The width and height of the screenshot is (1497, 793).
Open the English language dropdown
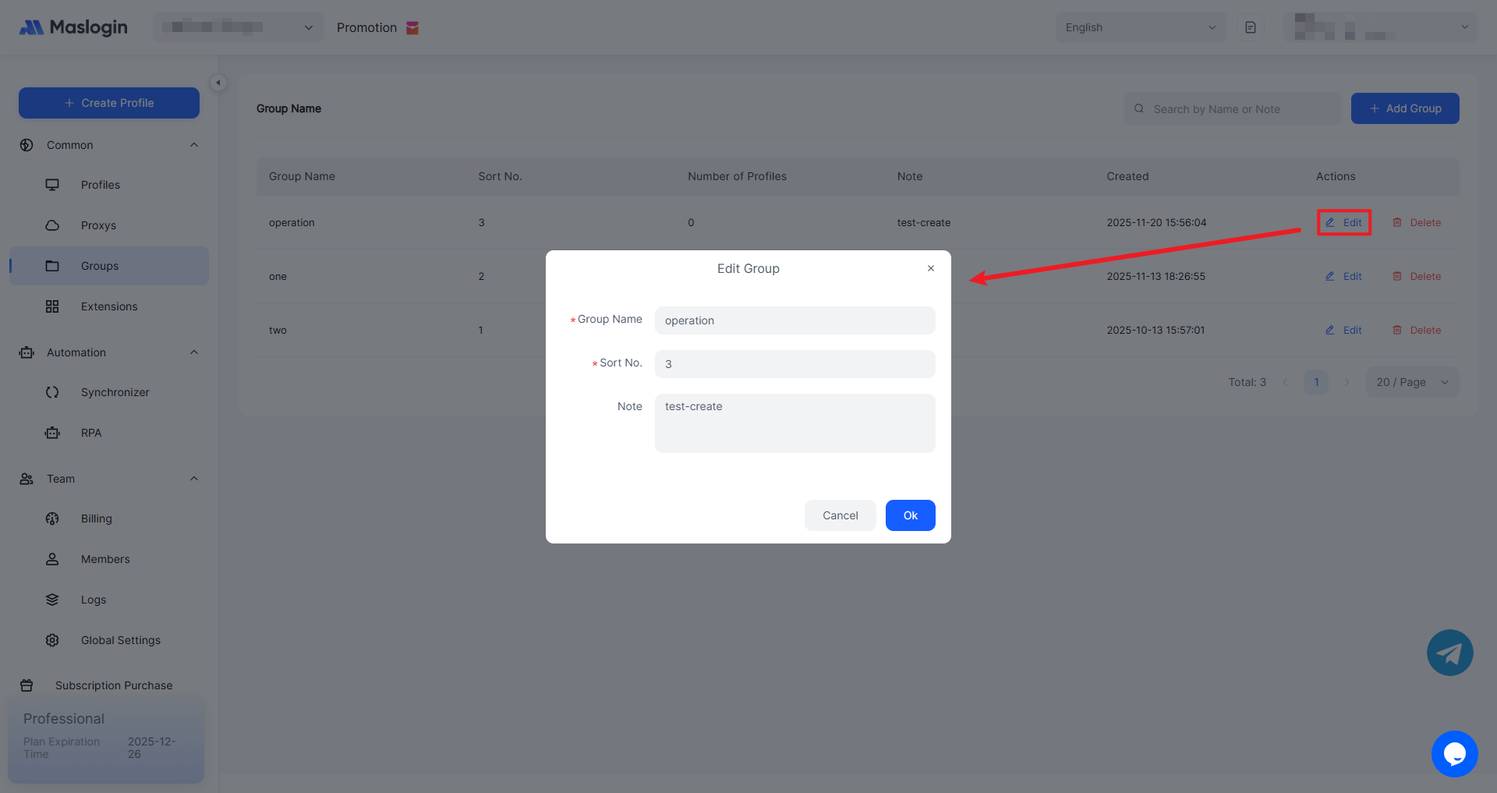point(1140,27)
